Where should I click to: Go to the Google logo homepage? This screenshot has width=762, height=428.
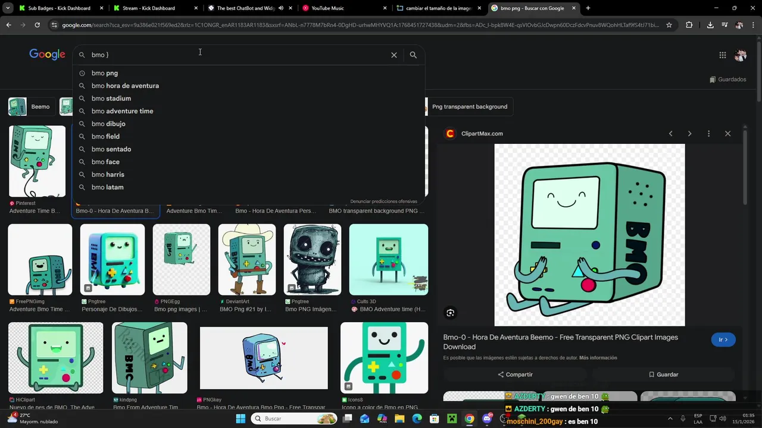tap(47, 55)
